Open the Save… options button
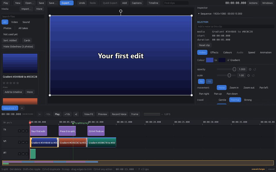Viewport: 276px width, 172px height. (53, 3)
